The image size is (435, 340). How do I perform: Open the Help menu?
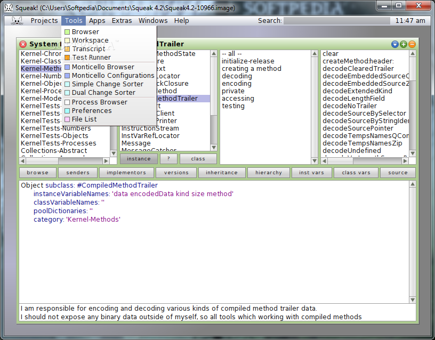(181, 21)
